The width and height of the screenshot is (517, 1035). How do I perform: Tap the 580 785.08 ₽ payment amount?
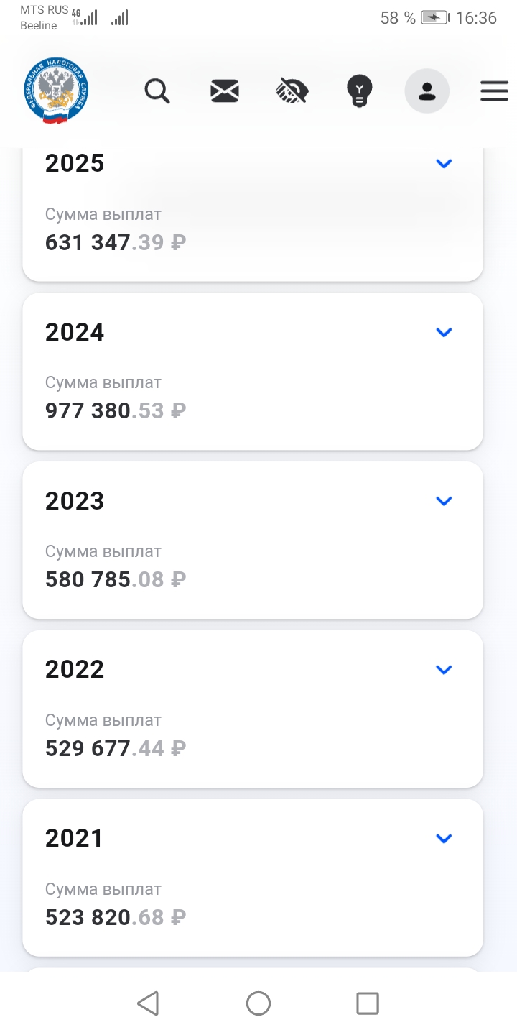[116, 579]
